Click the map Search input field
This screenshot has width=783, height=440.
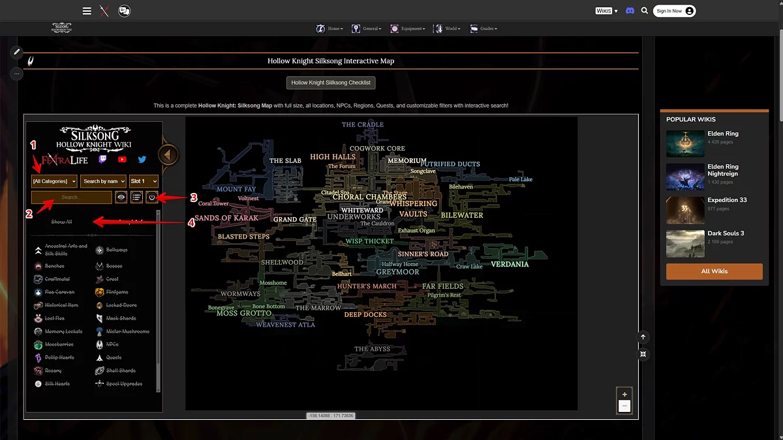click(x=71, y=197)
